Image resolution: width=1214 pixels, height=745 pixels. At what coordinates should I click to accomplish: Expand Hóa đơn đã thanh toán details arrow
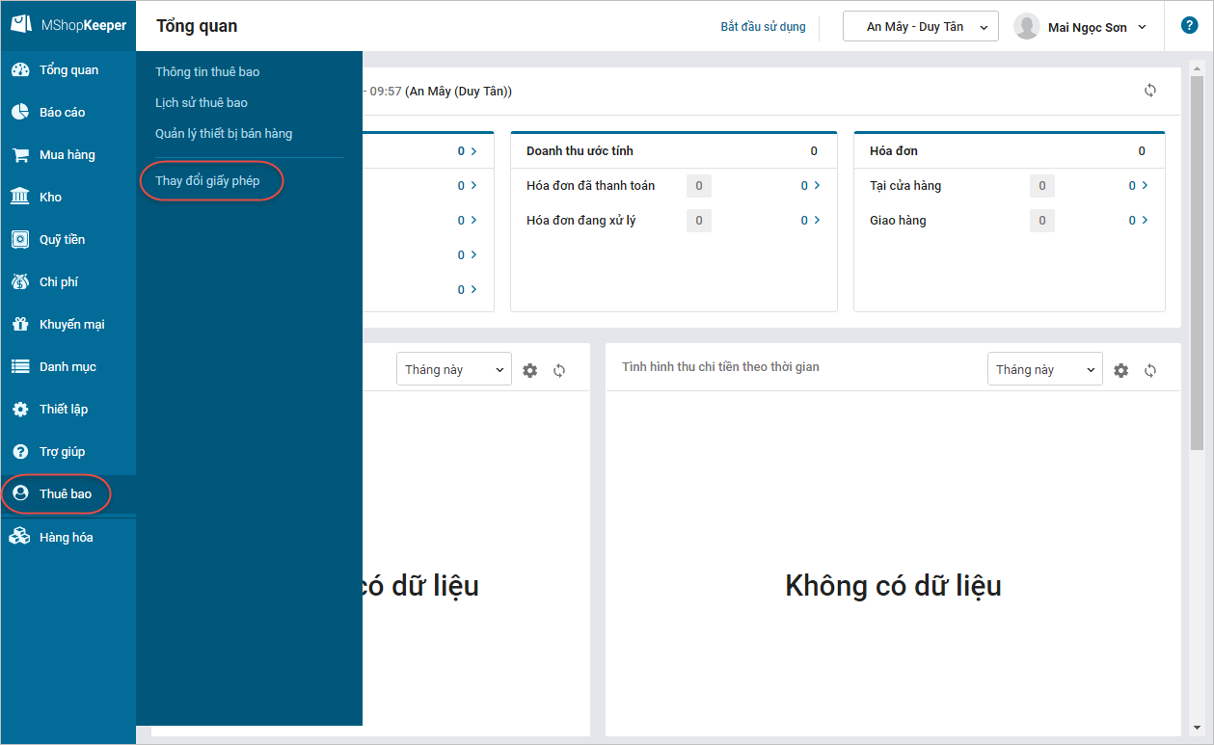click(x=817, y=186)
